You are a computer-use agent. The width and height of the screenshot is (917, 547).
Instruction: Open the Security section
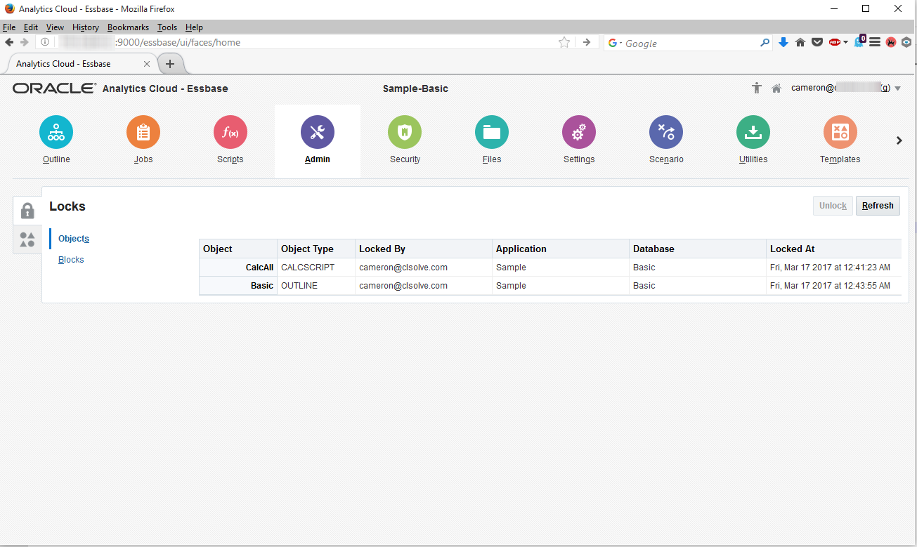tap(405, 140)
